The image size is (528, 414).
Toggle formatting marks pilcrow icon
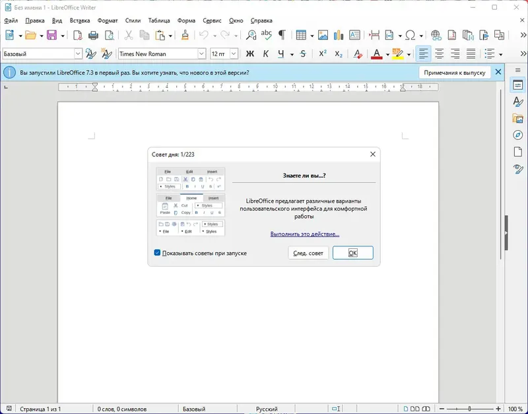(282, 35)
